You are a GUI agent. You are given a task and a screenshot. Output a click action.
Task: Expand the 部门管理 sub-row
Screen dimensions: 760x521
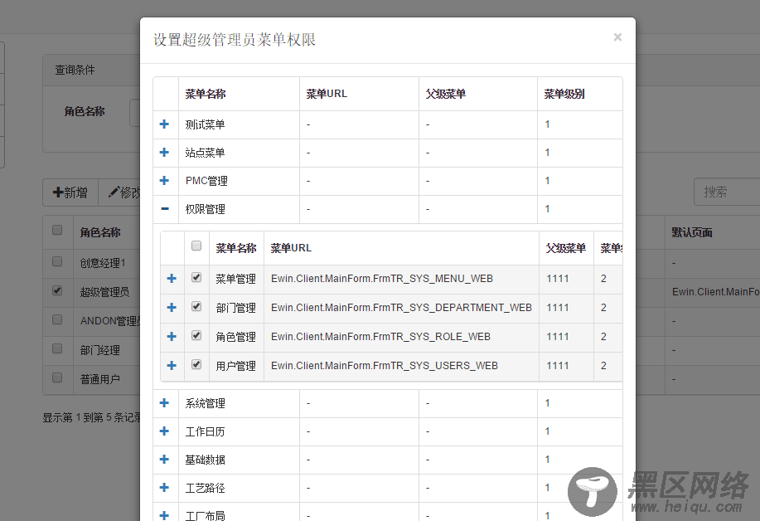click(172, 308)
